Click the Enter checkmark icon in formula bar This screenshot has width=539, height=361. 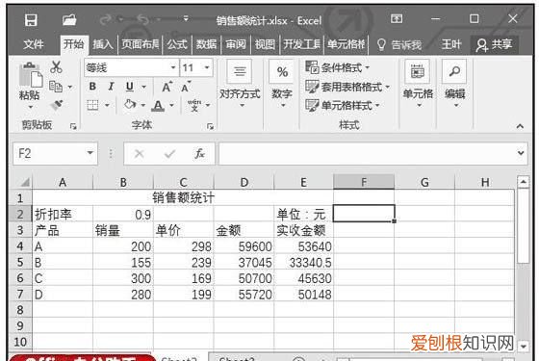pyautogui.click(x=169, y=153)
